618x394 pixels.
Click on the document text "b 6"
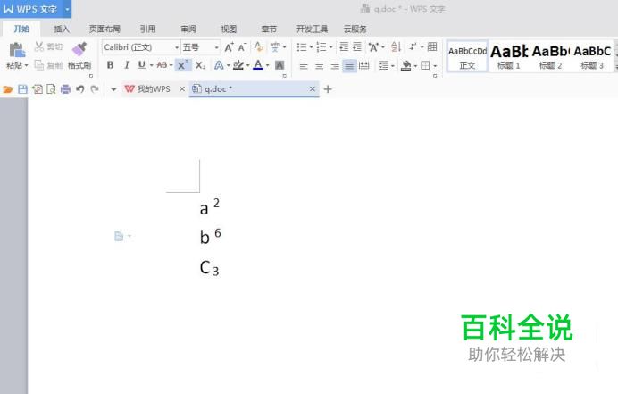[x=210, y=236]
